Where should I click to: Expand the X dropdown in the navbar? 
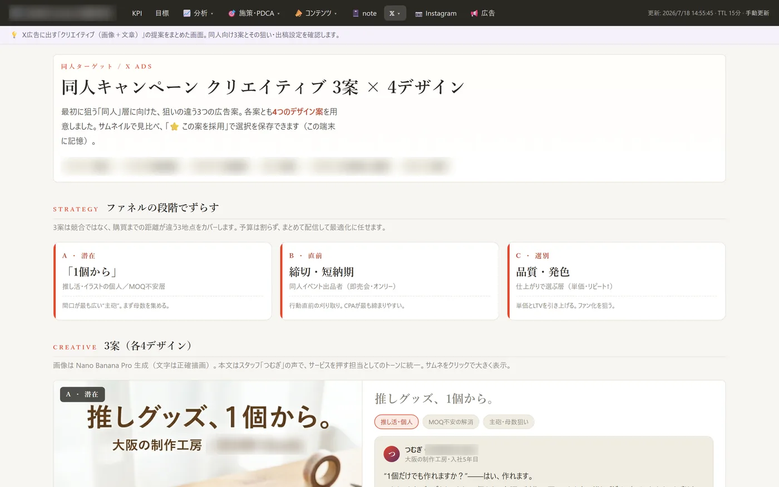tap(395, 13)
